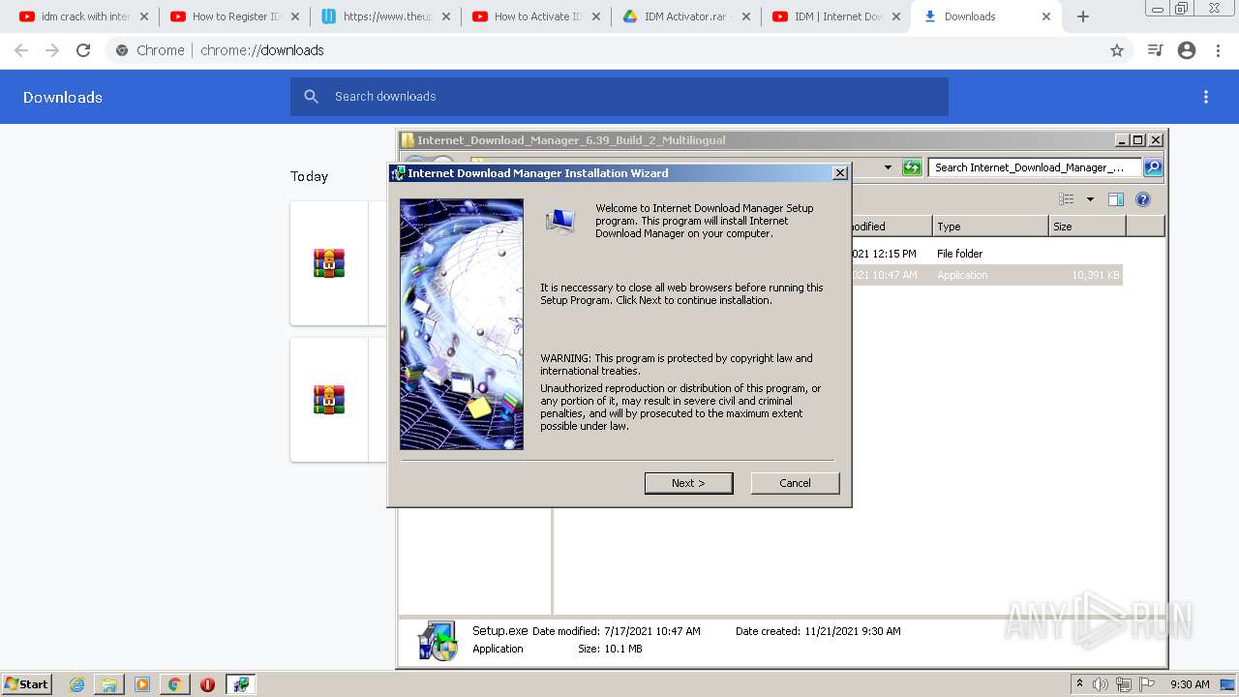Open a new Chrome tab

[x=1083, y=16]
